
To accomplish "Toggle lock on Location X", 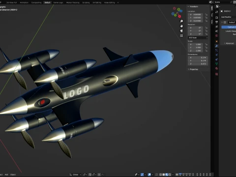I will [x=206, y=15].
